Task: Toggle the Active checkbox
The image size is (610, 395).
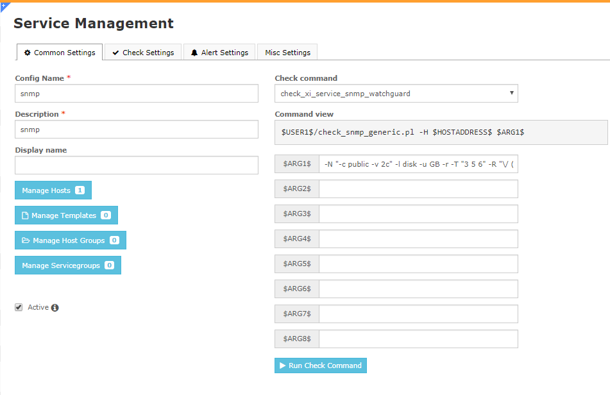Action: click(x=19, y=308)
